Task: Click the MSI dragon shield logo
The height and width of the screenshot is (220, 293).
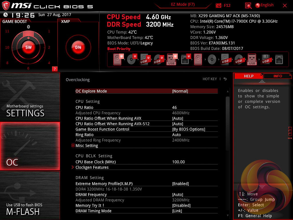Action: (x=6, y=6)
